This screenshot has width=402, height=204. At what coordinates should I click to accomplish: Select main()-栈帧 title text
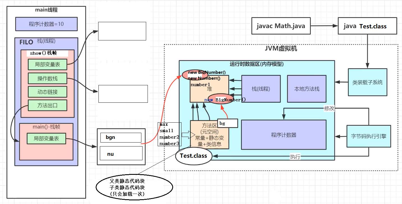coord(46,127)
